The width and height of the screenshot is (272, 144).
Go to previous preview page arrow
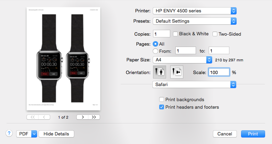pyautogui.click(x=44, y=117)
